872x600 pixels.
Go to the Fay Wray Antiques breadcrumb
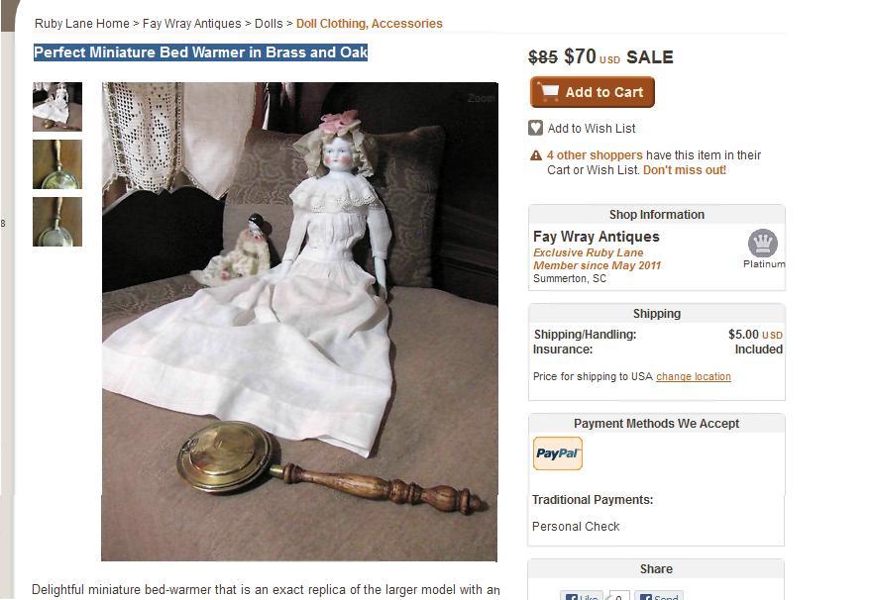[192, 24]
